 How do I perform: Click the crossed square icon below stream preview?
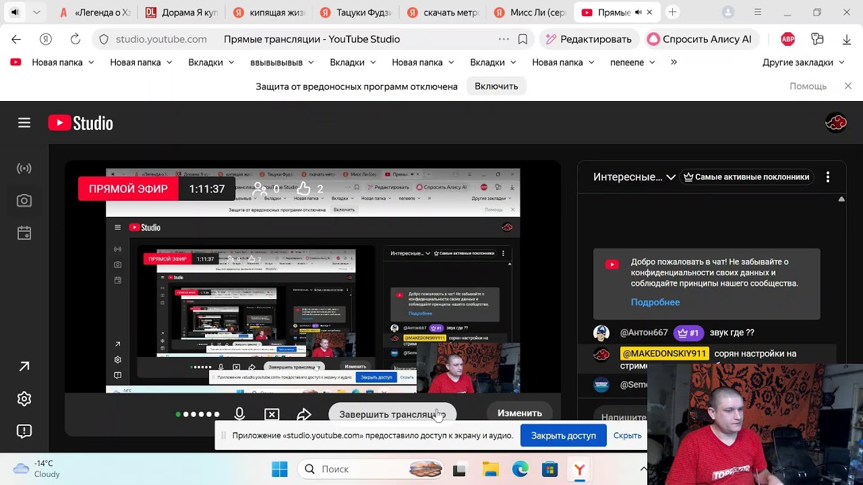272,414
